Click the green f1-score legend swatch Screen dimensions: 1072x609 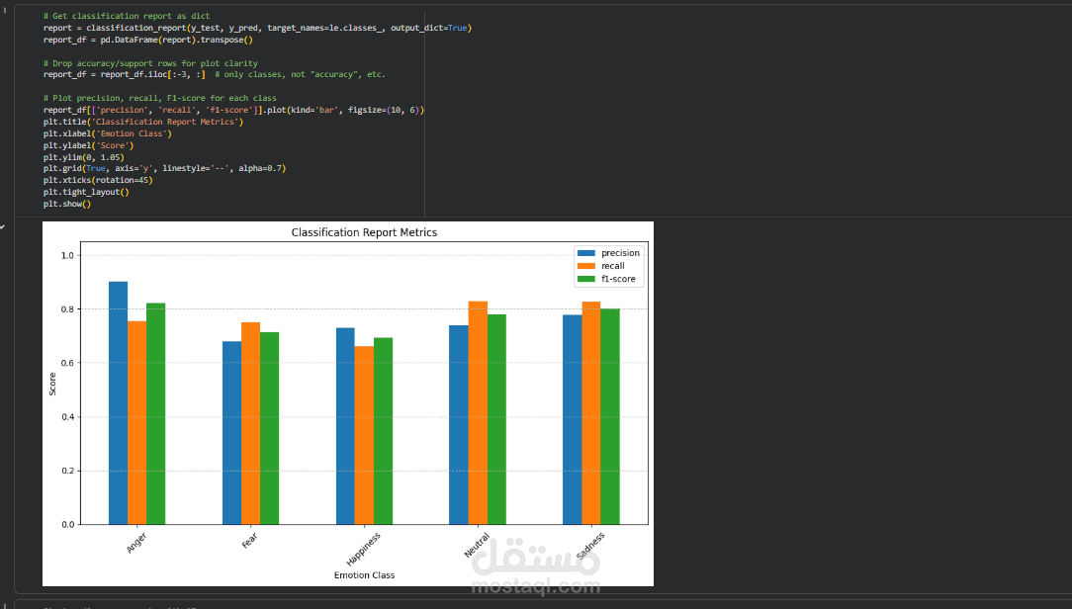point(585,279)
